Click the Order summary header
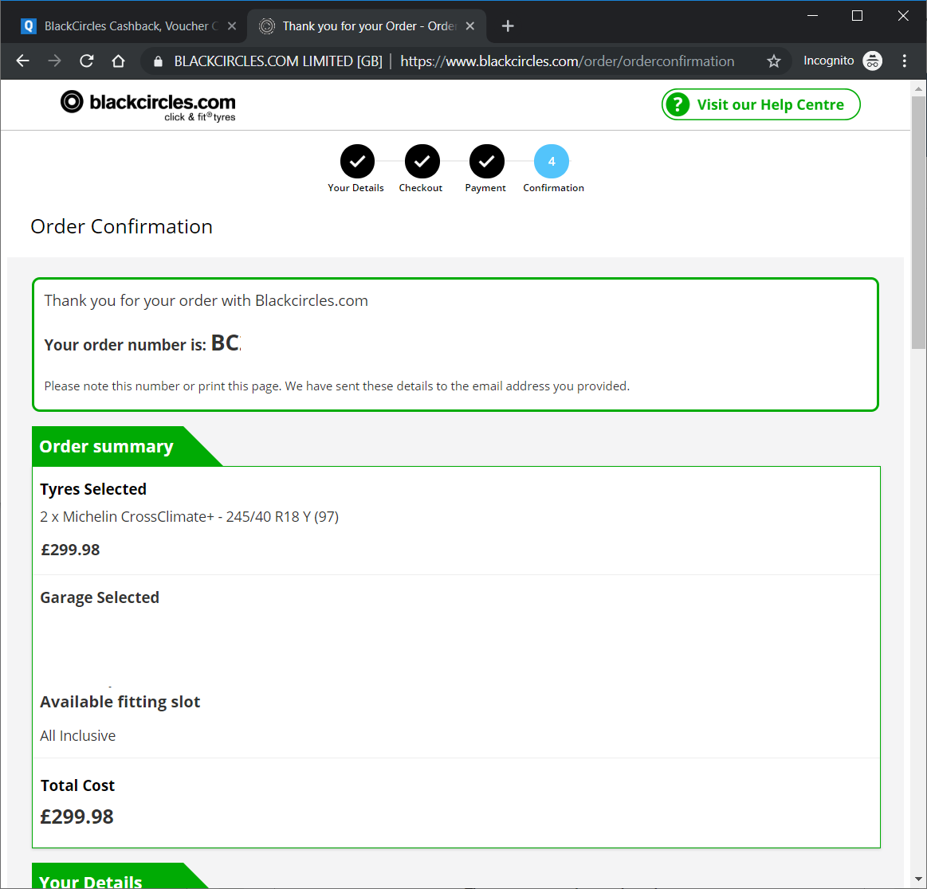The height and width of the screenshot is (889, 927). coord(107,447)
